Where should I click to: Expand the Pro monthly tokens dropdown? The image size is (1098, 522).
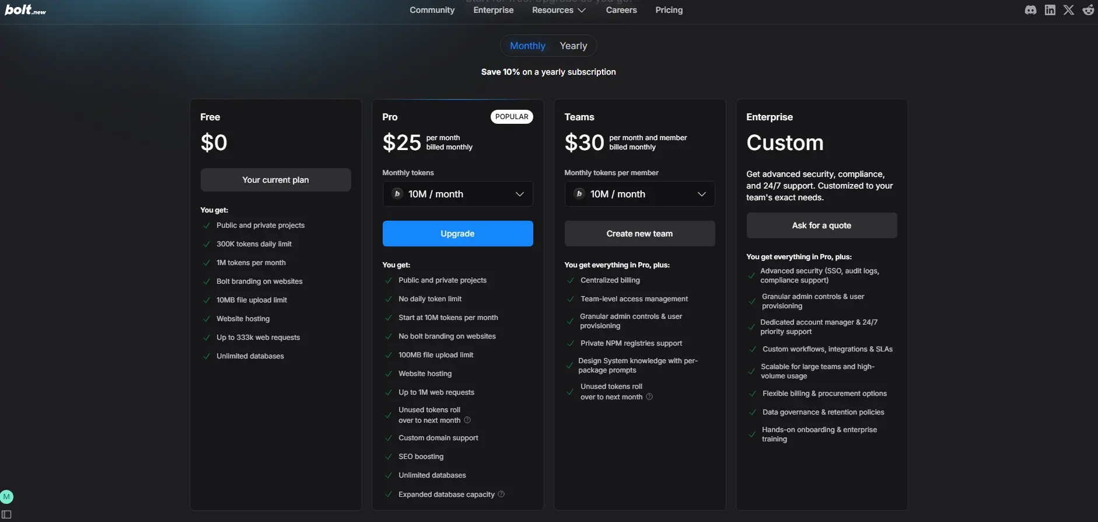[458, 194]
